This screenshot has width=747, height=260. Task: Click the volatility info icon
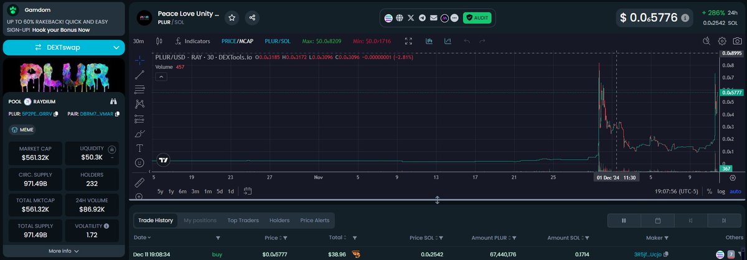[106, 226]
